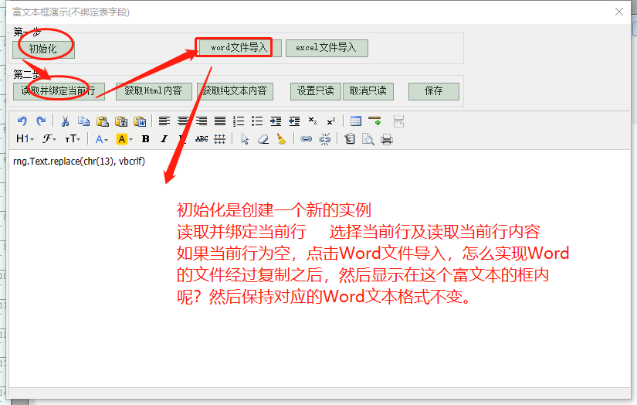Toggle strikethrough ABC formatting
Viewport: 637px width, 405px height.
tap(202, 139)
